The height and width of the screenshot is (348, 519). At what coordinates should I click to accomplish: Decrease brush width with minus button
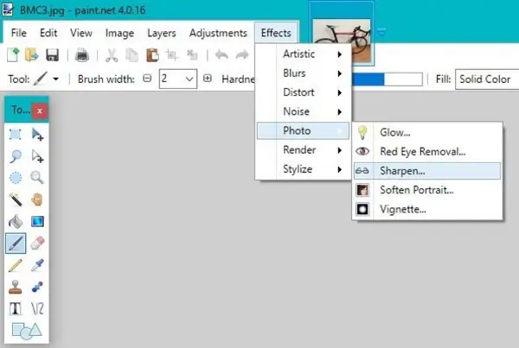pyautogui.click(x=147, y=79)
